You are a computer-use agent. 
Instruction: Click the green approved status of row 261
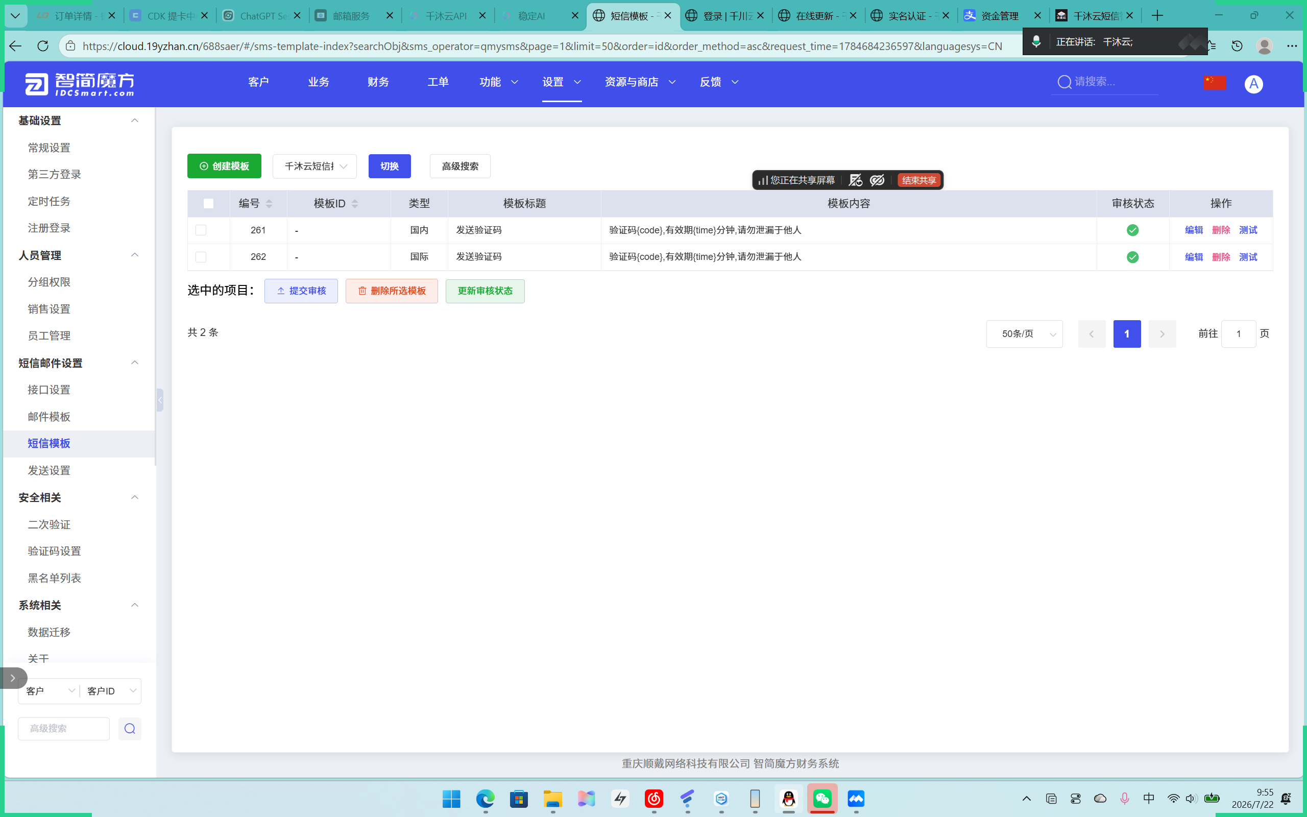pyautogui.click(x=1132, y=230)
